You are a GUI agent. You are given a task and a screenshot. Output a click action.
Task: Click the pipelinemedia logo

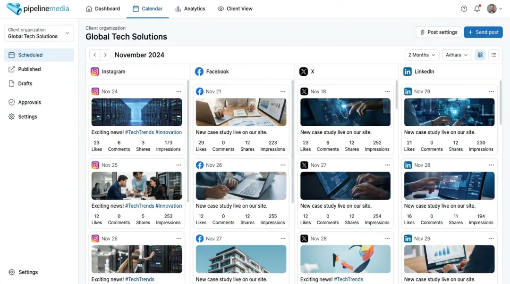click(x=38, y=9)
